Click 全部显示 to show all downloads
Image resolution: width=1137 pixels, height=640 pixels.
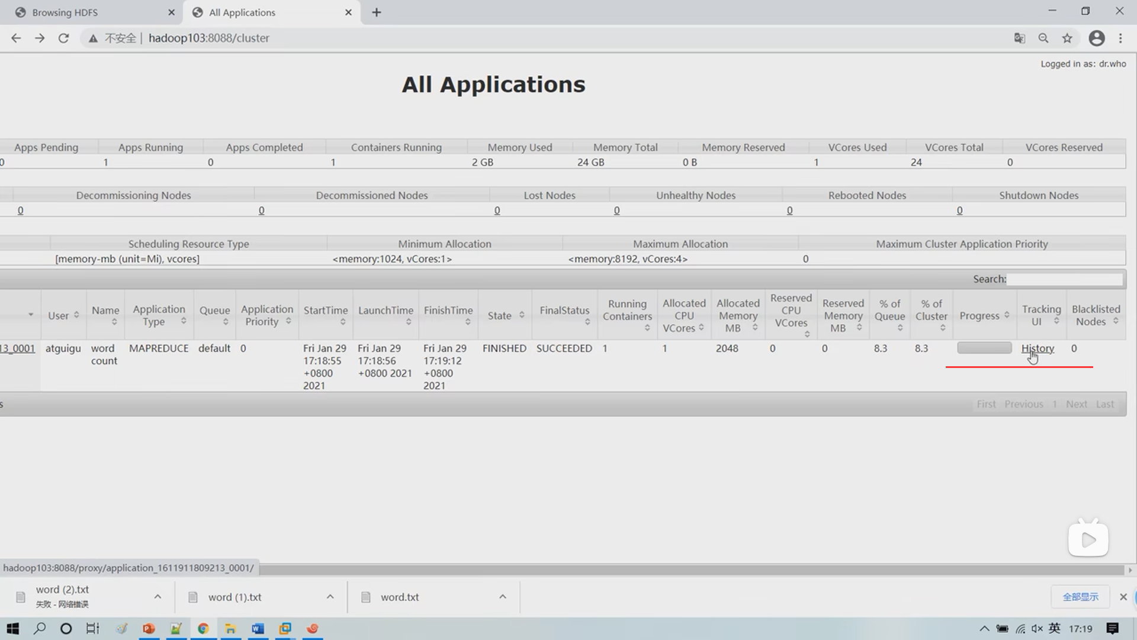coord(1080,597)
